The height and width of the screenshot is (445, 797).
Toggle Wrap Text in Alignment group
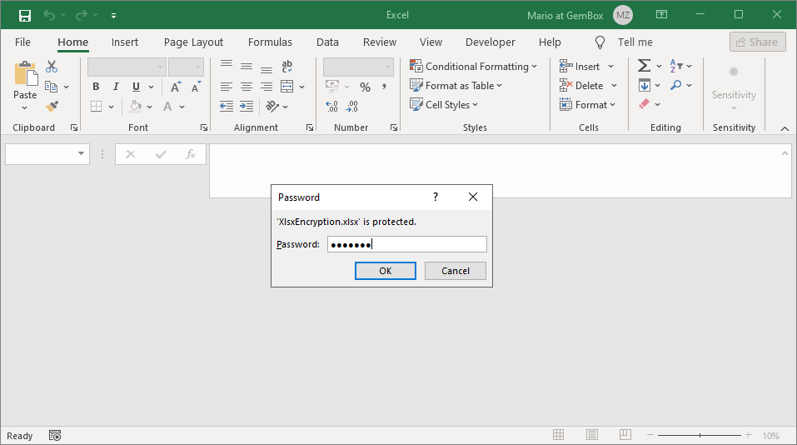click(x=287, y=67)
